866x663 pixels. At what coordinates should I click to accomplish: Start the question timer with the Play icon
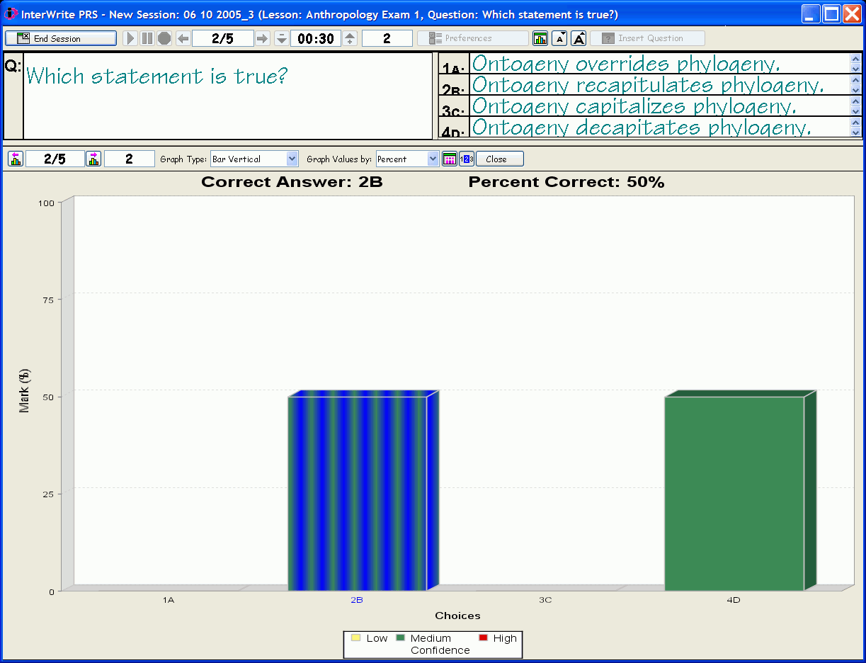130,38
